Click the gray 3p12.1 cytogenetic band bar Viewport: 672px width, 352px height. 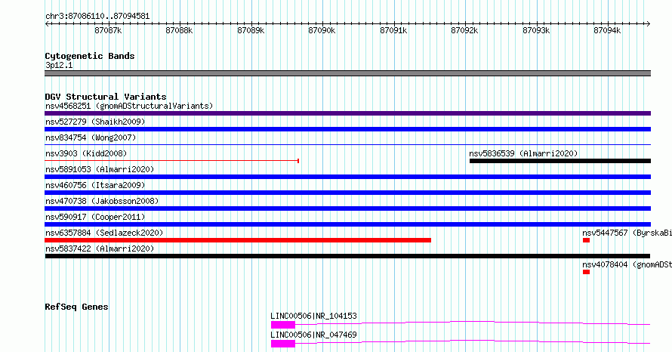pyautogui.click(x=347, y=73)
